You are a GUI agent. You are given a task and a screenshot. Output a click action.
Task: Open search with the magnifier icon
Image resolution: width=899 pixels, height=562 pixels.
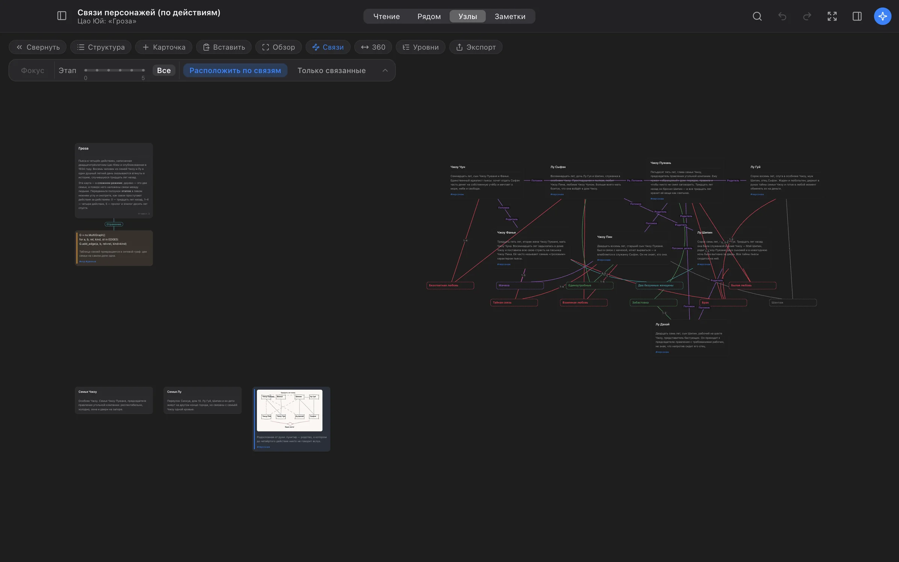pyautogui.click(x=757, y=16)
